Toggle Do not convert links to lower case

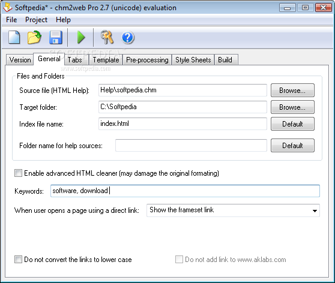(x=18, y=260)
